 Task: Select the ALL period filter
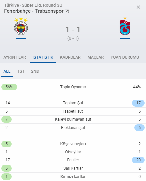tap(7, 71)
